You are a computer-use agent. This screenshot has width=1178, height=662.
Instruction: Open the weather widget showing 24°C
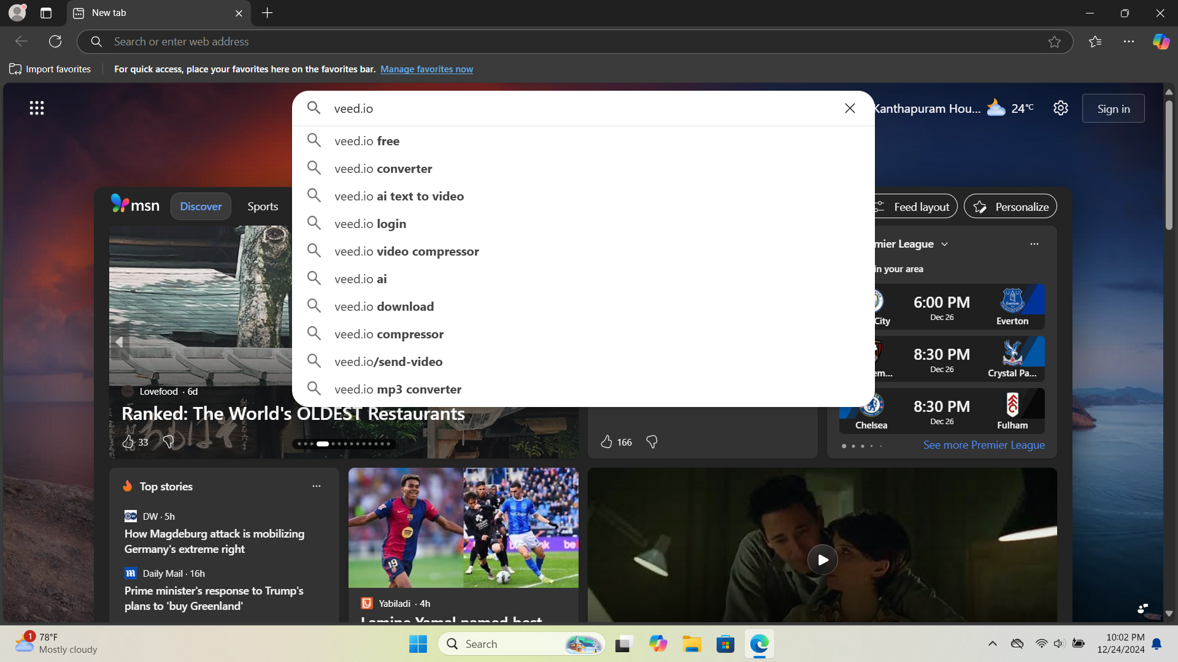(1010, 108)
